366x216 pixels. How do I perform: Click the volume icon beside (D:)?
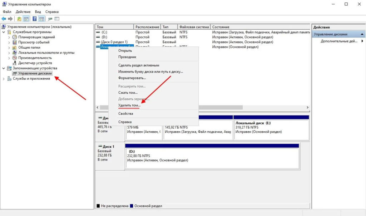tap(98, 37)
